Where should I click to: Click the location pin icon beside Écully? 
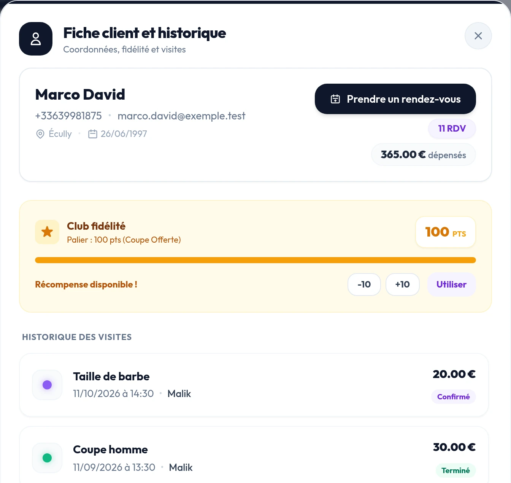(40, 134)
